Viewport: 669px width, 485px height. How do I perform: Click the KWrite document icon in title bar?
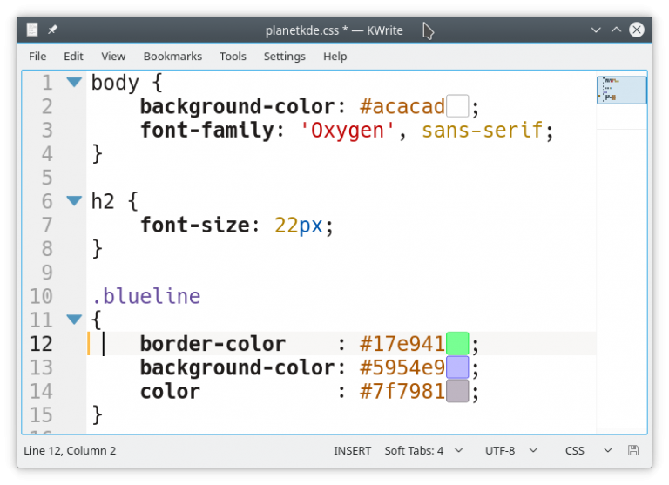click(32, 30)
